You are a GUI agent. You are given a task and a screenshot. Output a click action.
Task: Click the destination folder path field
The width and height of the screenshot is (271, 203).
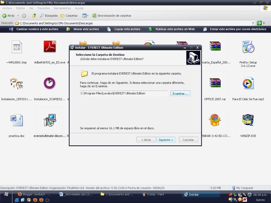(x=124, y=93)
